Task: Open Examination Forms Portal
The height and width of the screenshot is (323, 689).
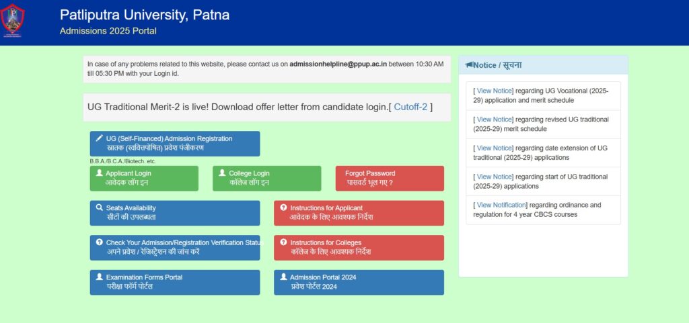Action: point(175,282)
